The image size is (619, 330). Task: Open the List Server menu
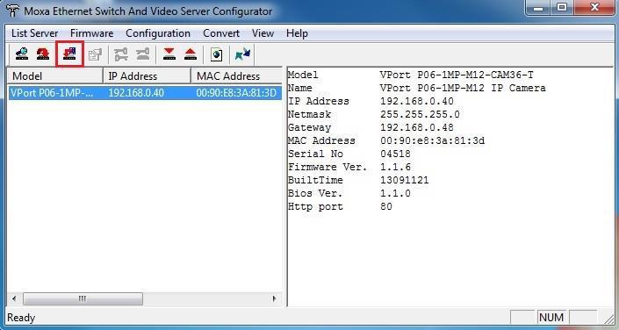35,33
